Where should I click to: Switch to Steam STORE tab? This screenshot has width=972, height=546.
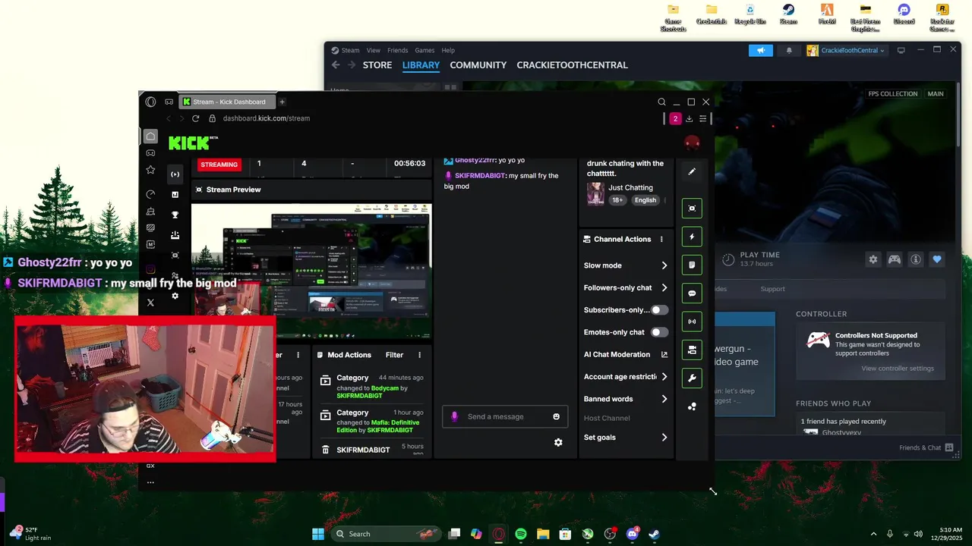(x=377, y=65)
